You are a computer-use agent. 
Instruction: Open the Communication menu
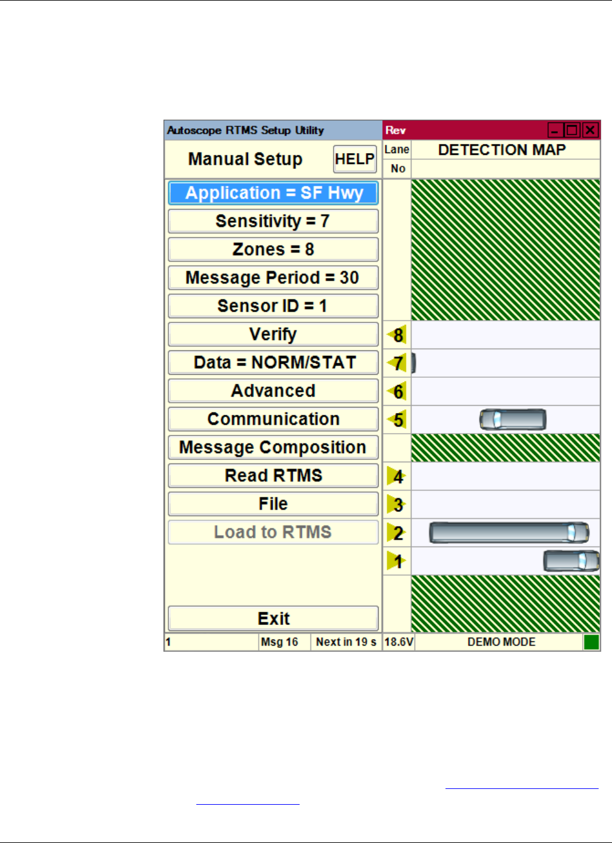(273, 419)
